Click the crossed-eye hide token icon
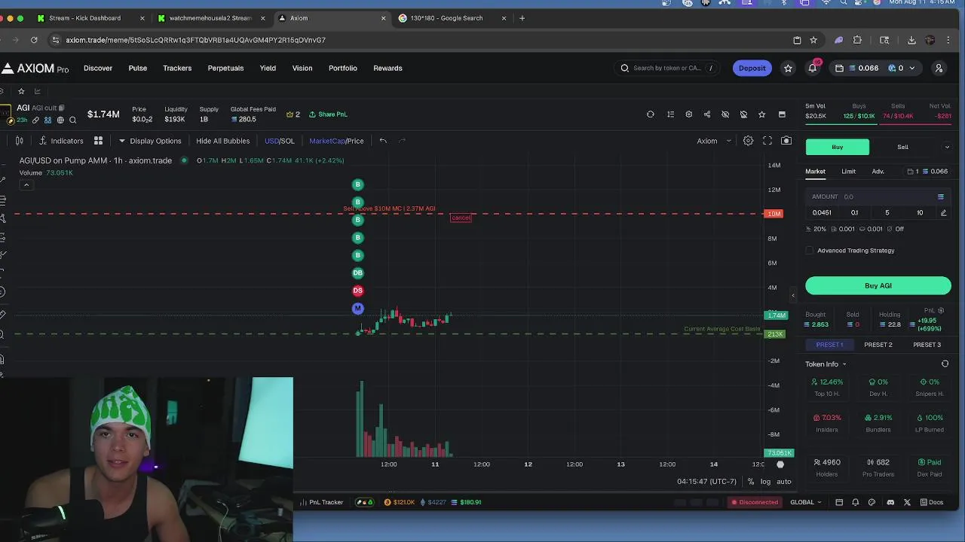 725,114
